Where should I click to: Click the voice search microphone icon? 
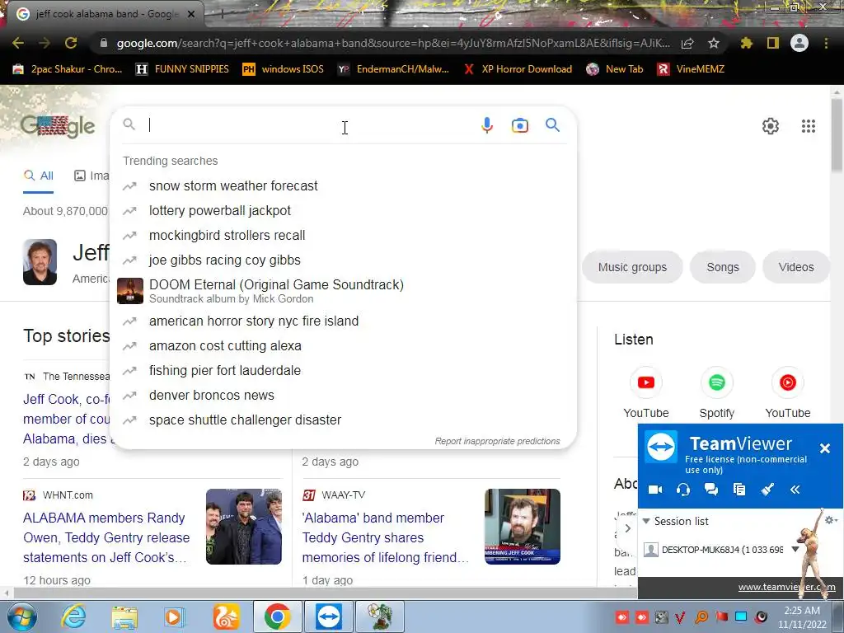486,125
